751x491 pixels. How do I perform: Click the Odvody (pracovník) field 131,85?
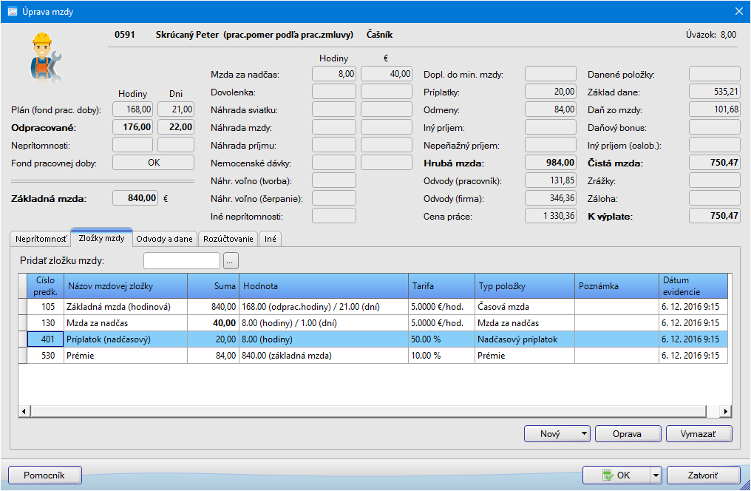(x=551, y=180)
